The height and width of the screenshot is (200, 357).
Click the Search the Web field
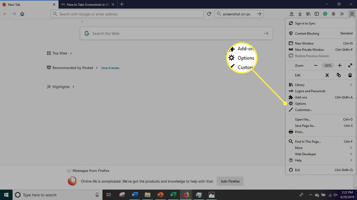click(176, 33)
